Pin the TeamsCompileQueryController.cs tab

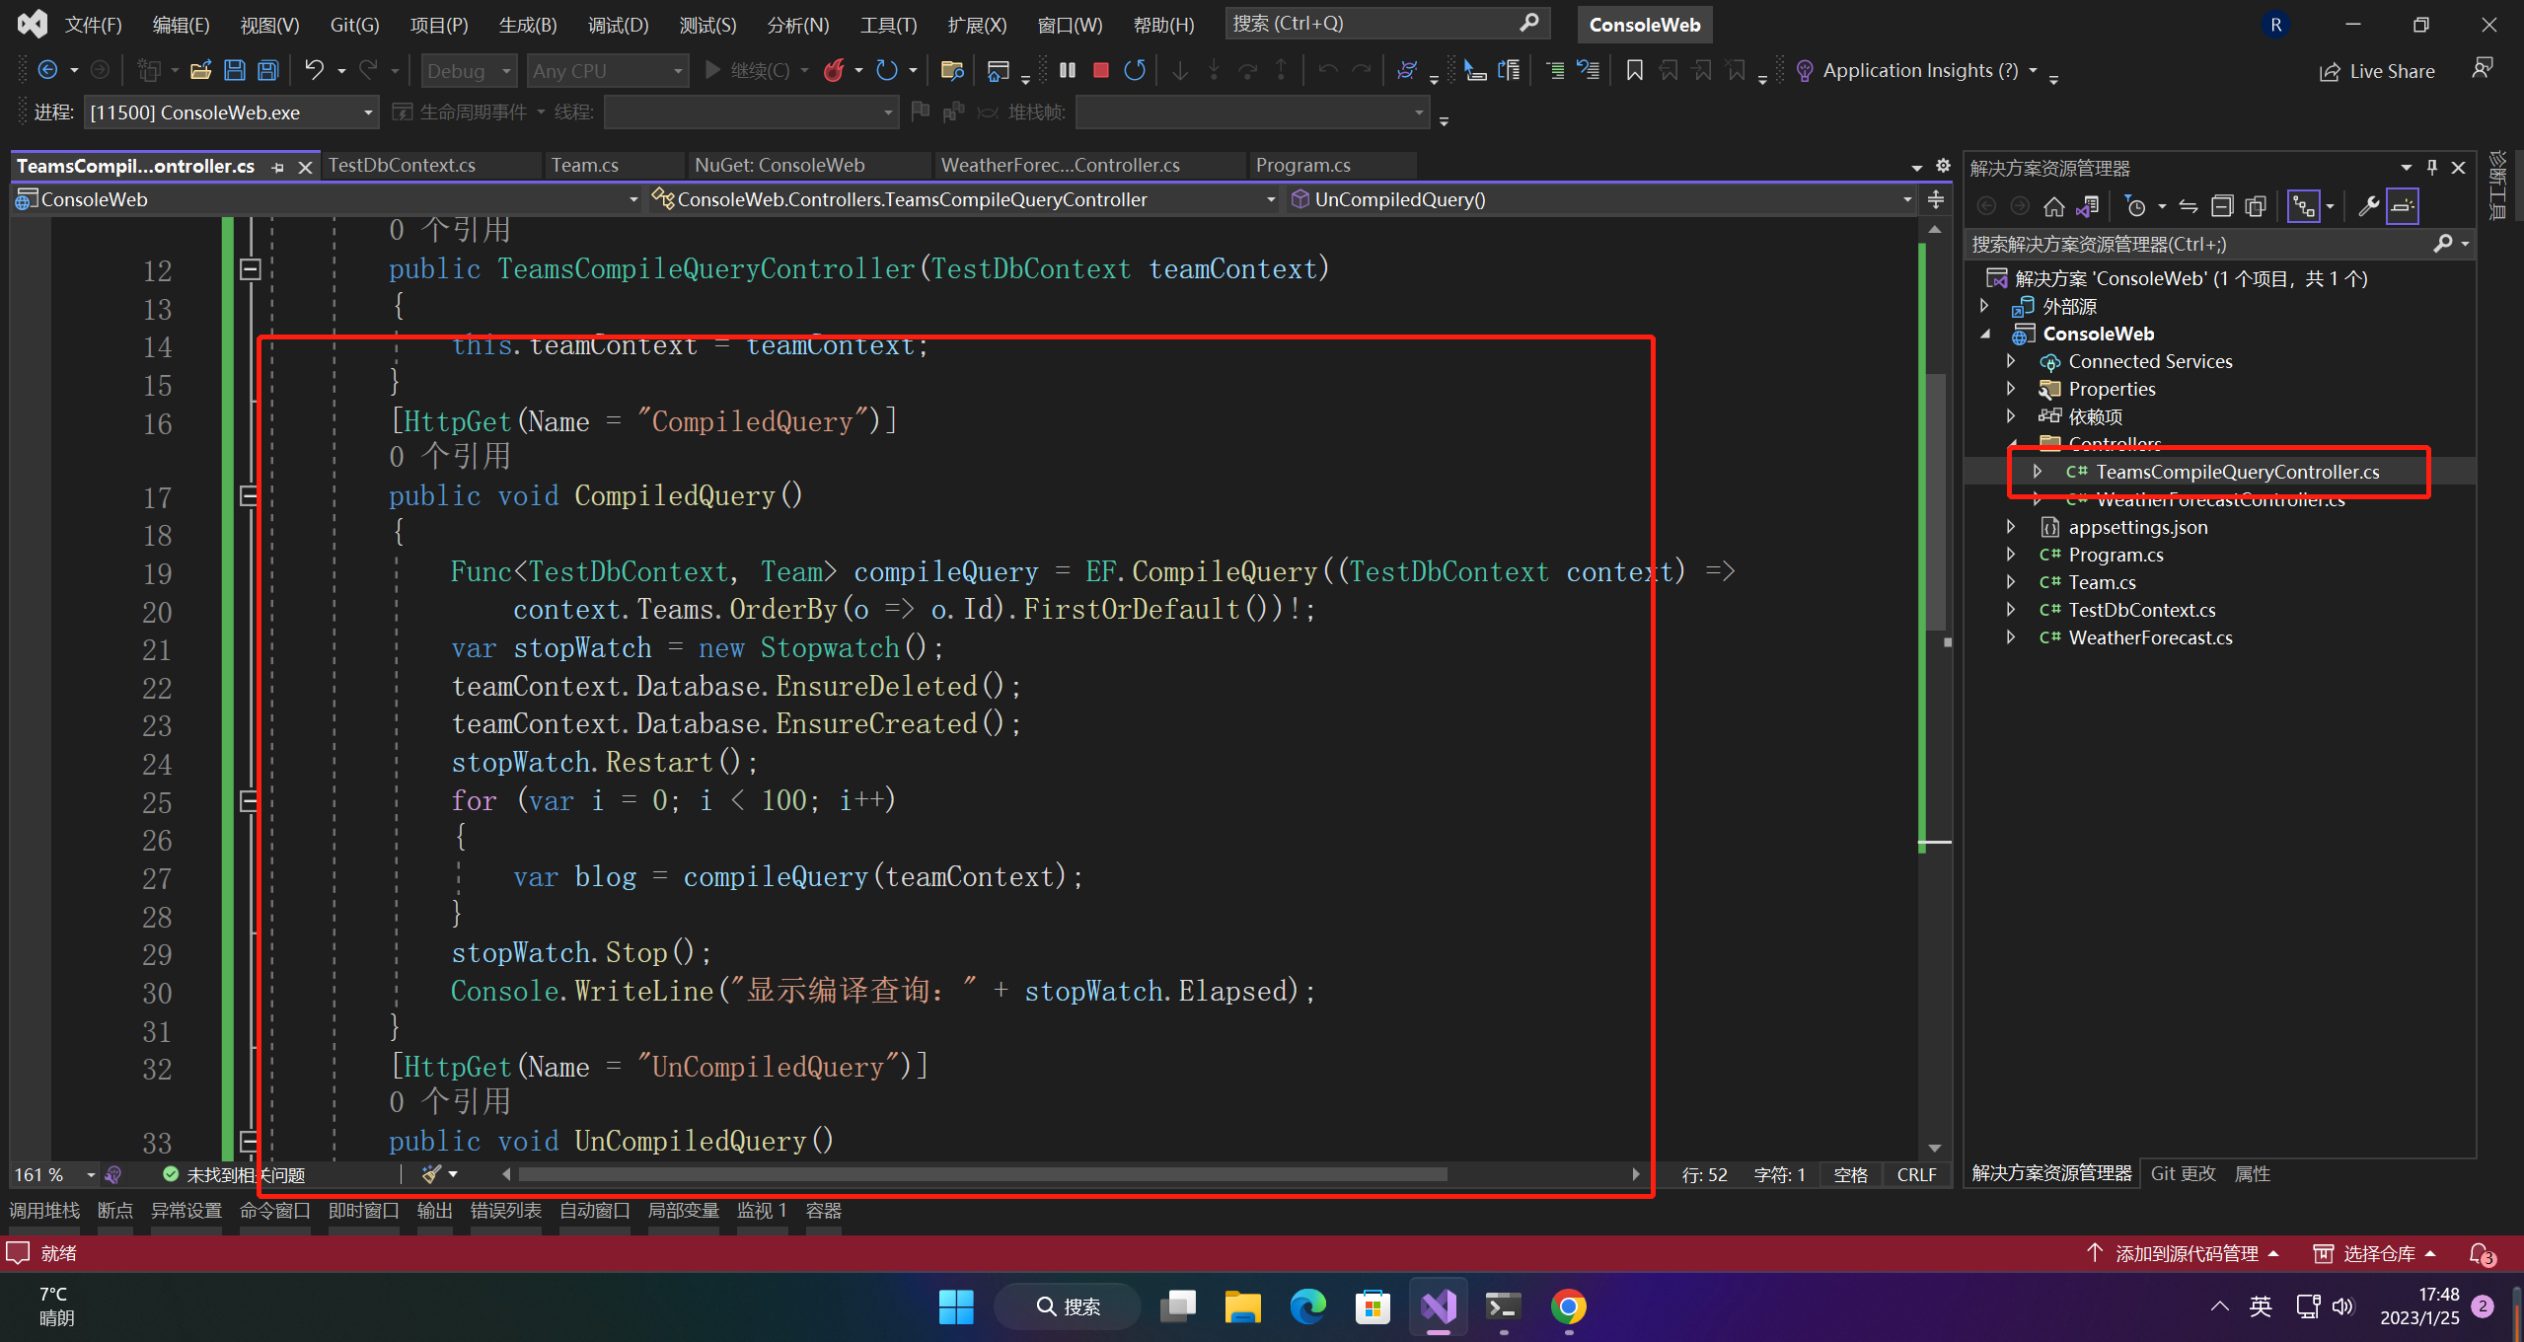pos(278,167)
